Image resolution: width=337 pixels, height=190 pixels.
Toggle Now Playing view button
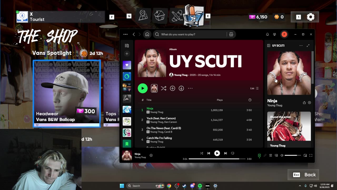pyautogui.click(x=259, y=155)
